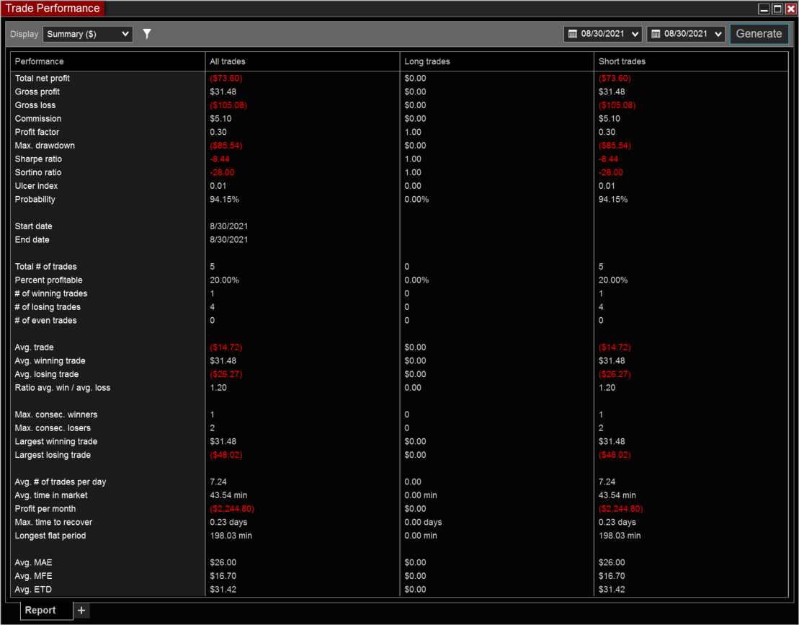Select the Profit factor row label
The width and height of the screenshot is (799, 625).
37,132
